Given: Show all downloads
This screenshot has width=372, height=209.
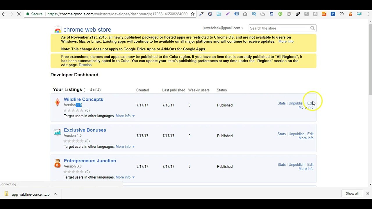Looking at the screenshot, I should [x=352, y=194].
